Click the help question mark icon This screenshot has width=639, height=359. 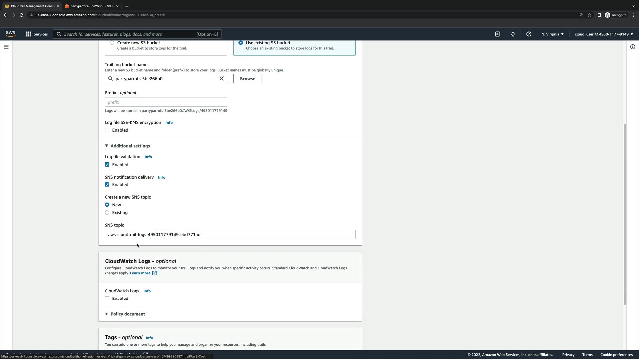click(529, 34)
